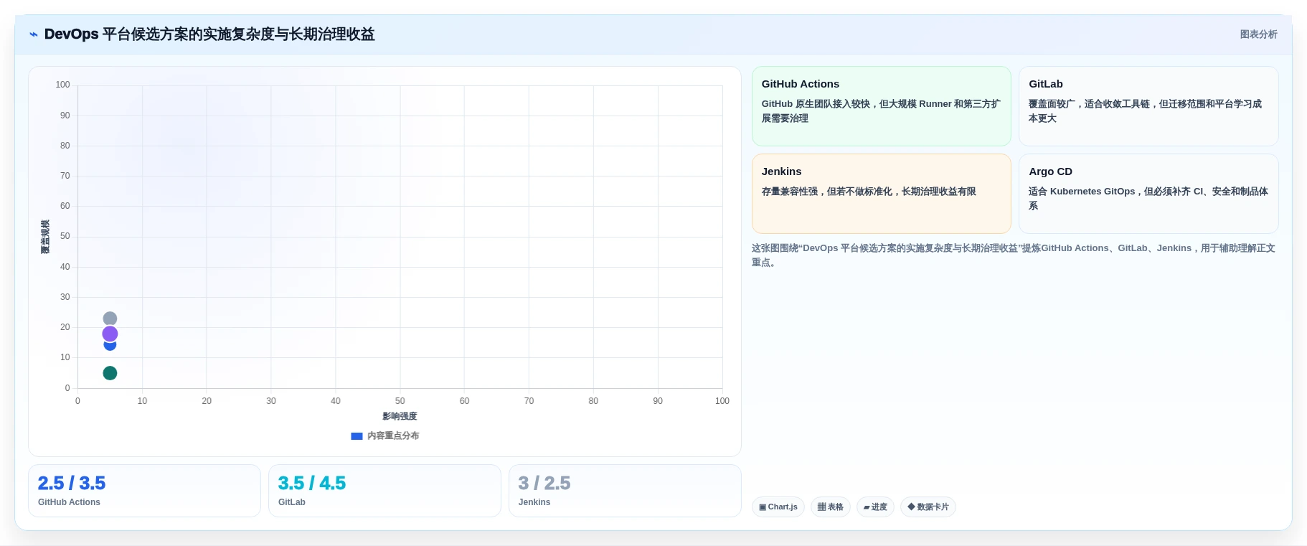The image size is (1307, 546).
Task: Click the DevOps 平台候选方案 panel title
Action: (209, 34)
